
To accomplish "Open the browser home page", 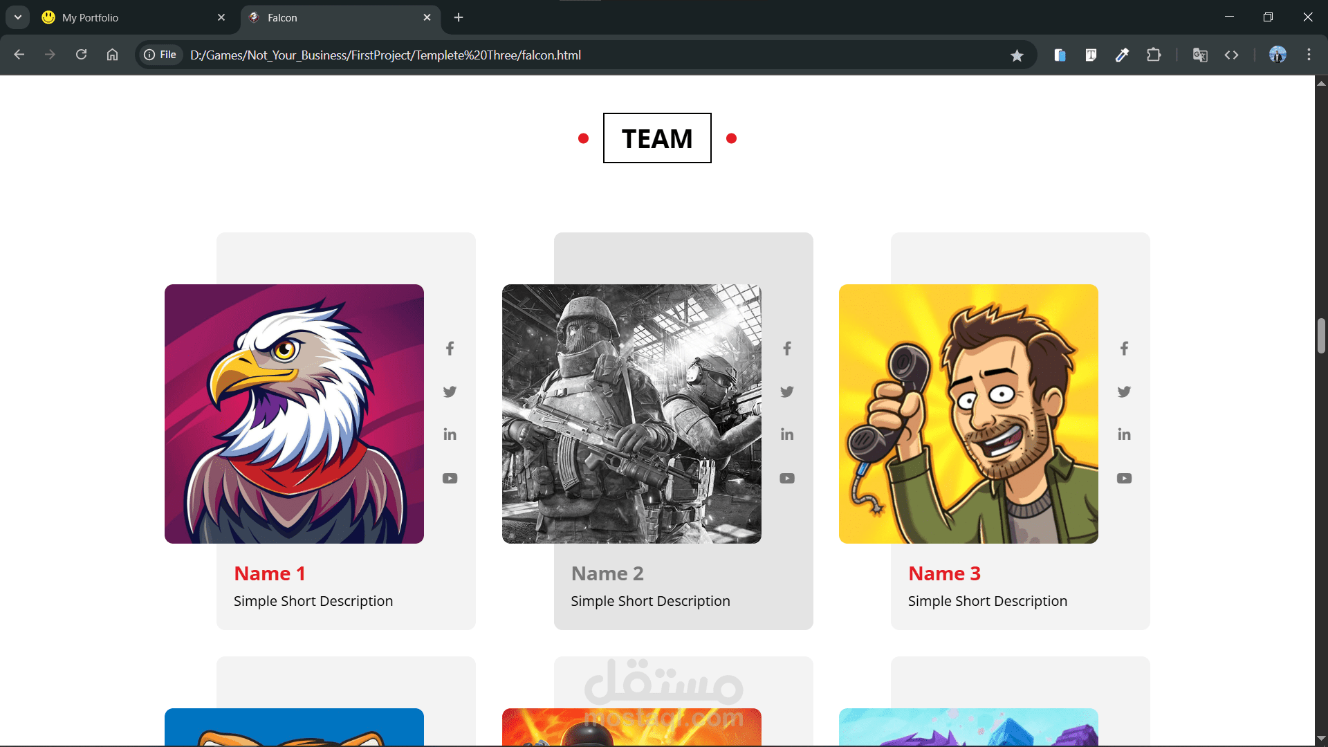I will pyautogui.click(x=112, y=55).
